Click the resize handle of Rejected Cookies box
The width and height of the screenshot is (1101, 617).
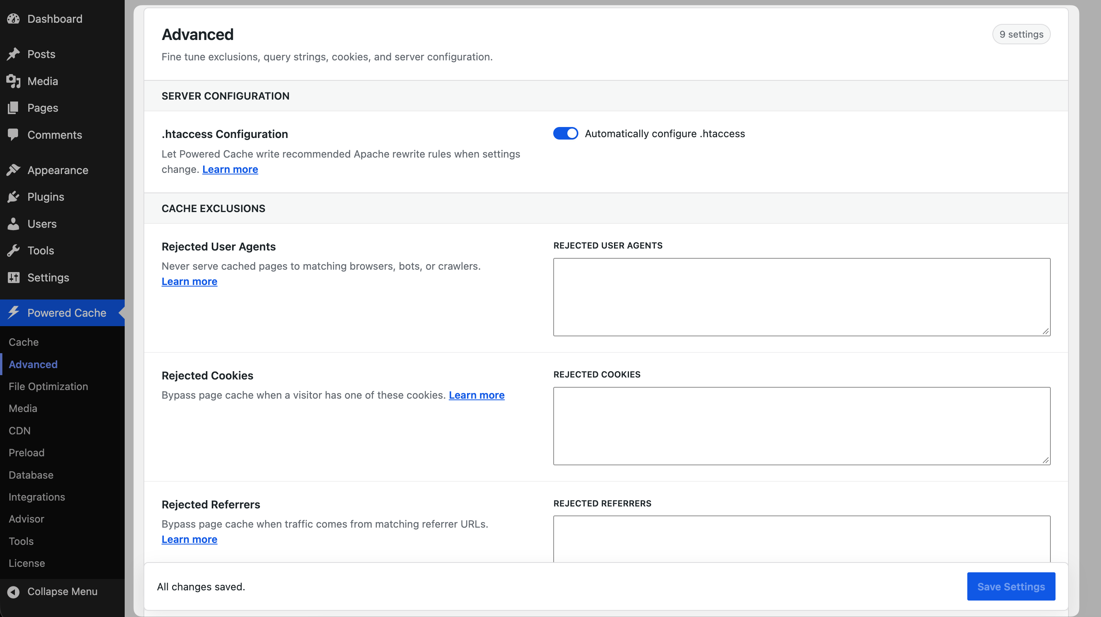click(1045, 460)
